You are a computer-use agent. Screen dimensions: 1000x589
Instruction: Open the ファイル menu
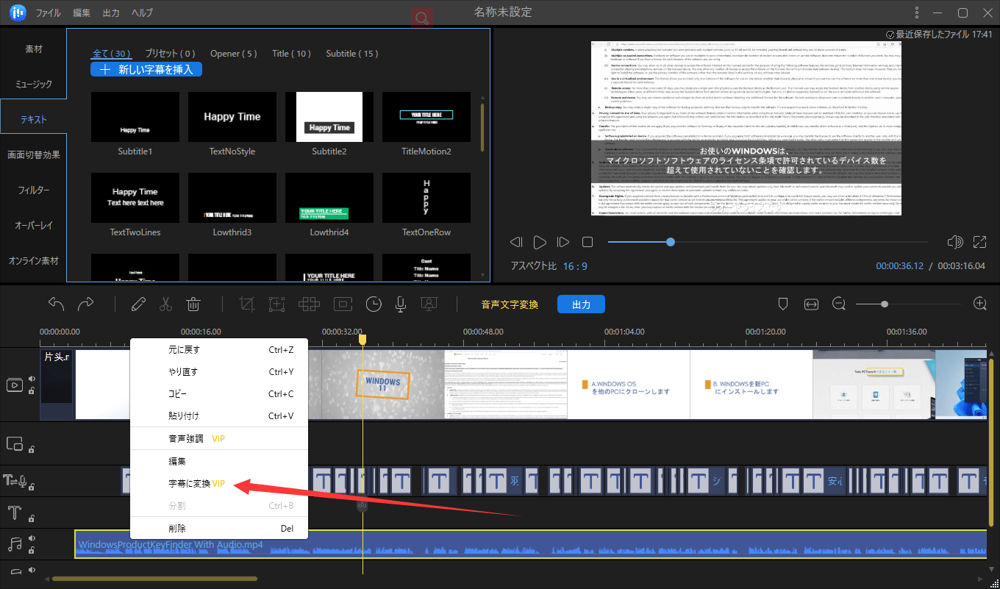point(49,13)
